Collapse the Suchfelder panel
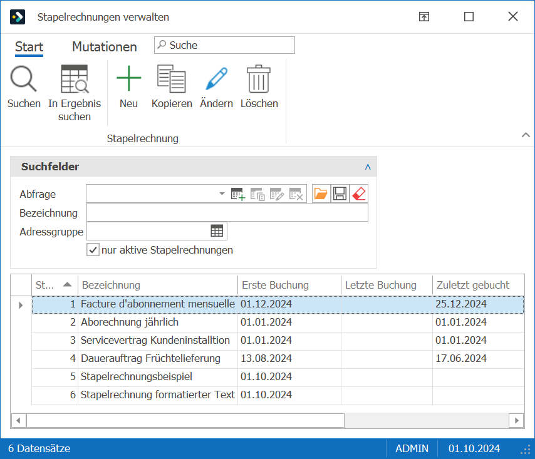 click(368, 167)
